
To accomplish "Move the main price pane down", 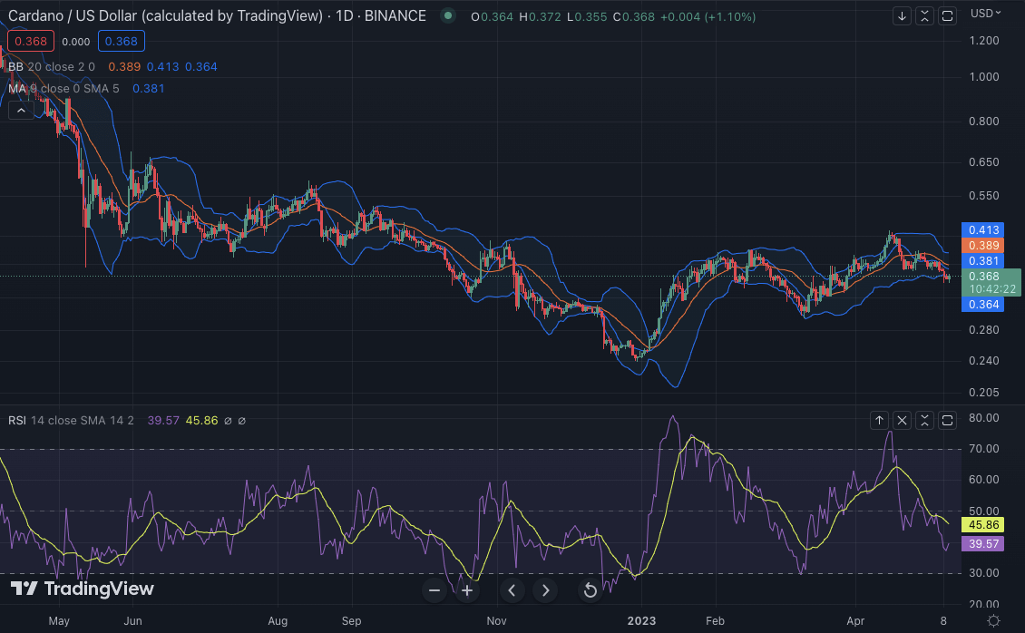I will coord(903,16).
